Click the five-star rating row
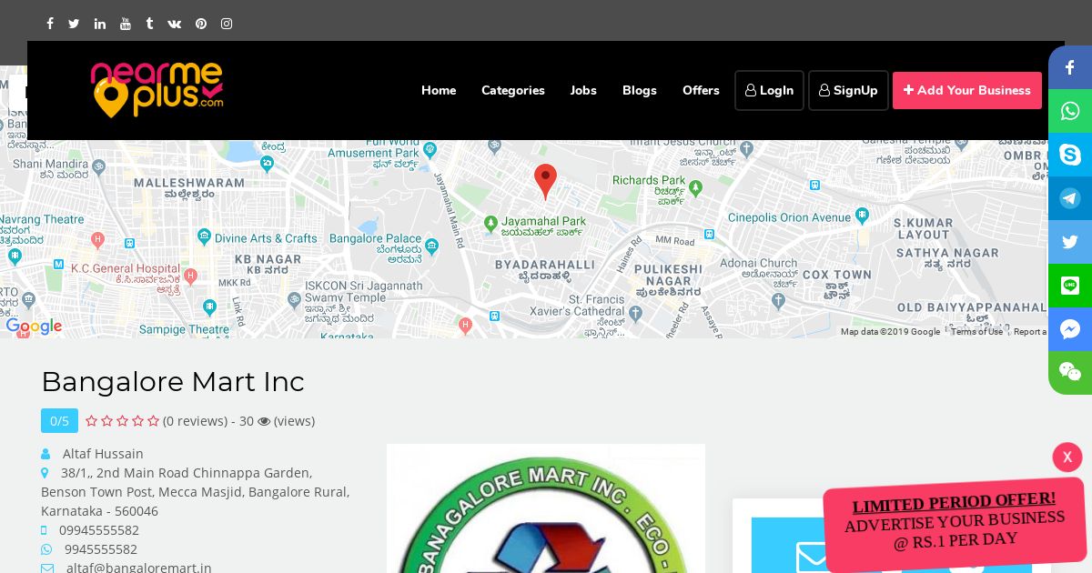The image size is (1092, 573). click(122, 421)
